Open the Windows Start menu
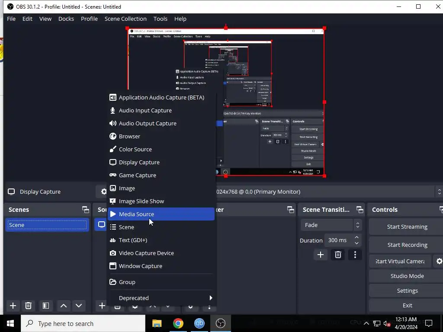443x332 pixels. pos(10,323)
